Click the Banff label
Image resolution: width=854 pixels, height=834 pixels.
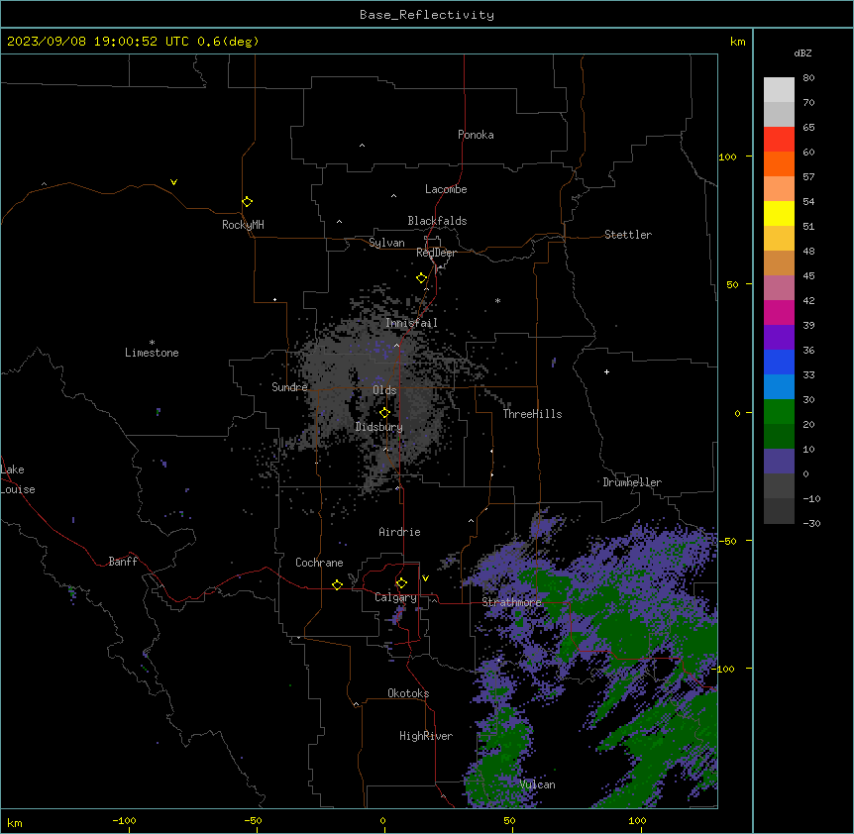click(x=123, y=562)
